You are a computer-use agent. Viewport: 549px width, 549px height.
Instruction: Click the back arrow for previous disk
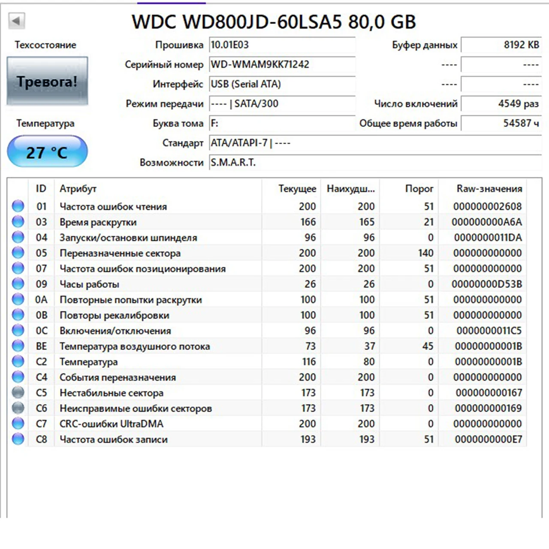(x=16, y=21)
